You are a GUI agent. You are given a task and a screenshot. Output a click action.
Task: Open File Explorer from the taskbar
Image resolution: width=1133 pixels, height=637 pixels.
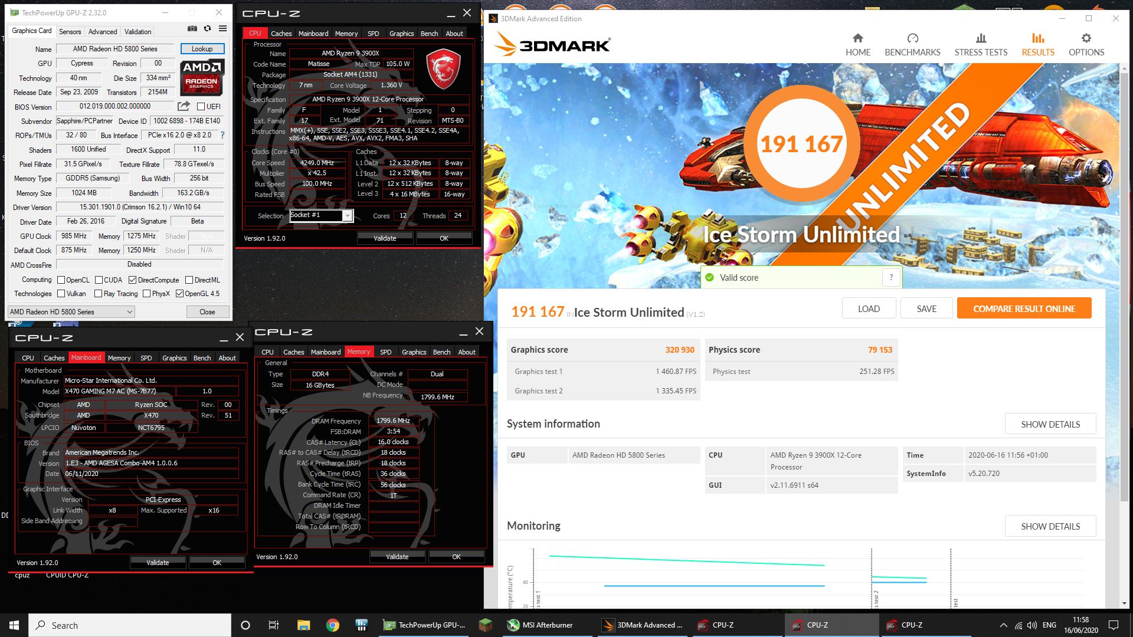[x=303, y=625]
